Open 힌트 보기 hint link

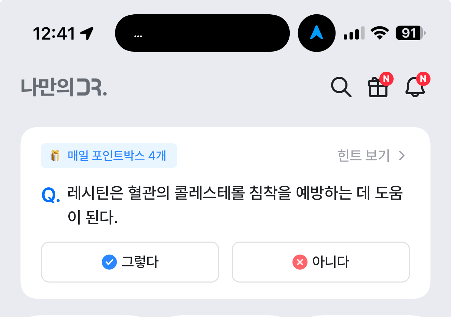tap(364, 156)
